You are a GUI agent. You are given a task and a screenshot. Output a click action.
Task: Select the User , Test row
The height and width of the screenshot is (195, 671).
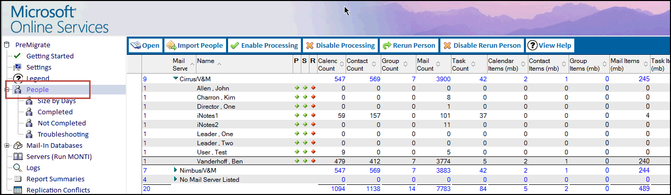coord(406,152)
